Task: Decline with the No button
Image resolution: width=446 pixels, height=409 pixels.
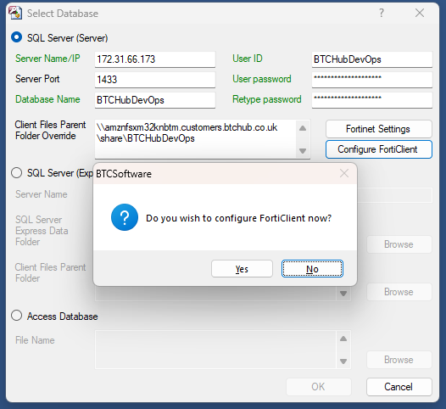Action: tap(312, 269)
